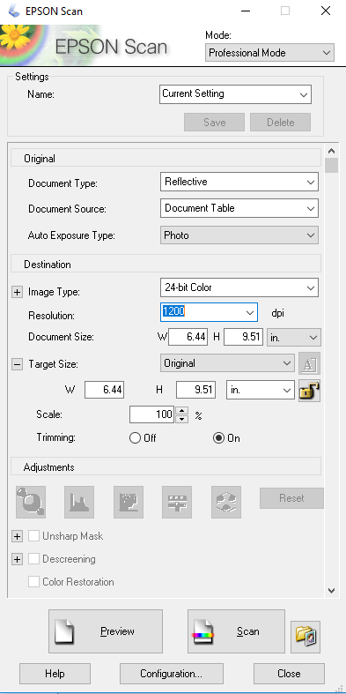Click the EPSON Scan title bar icon
346x694 pixels.
[x=15, y=11]
